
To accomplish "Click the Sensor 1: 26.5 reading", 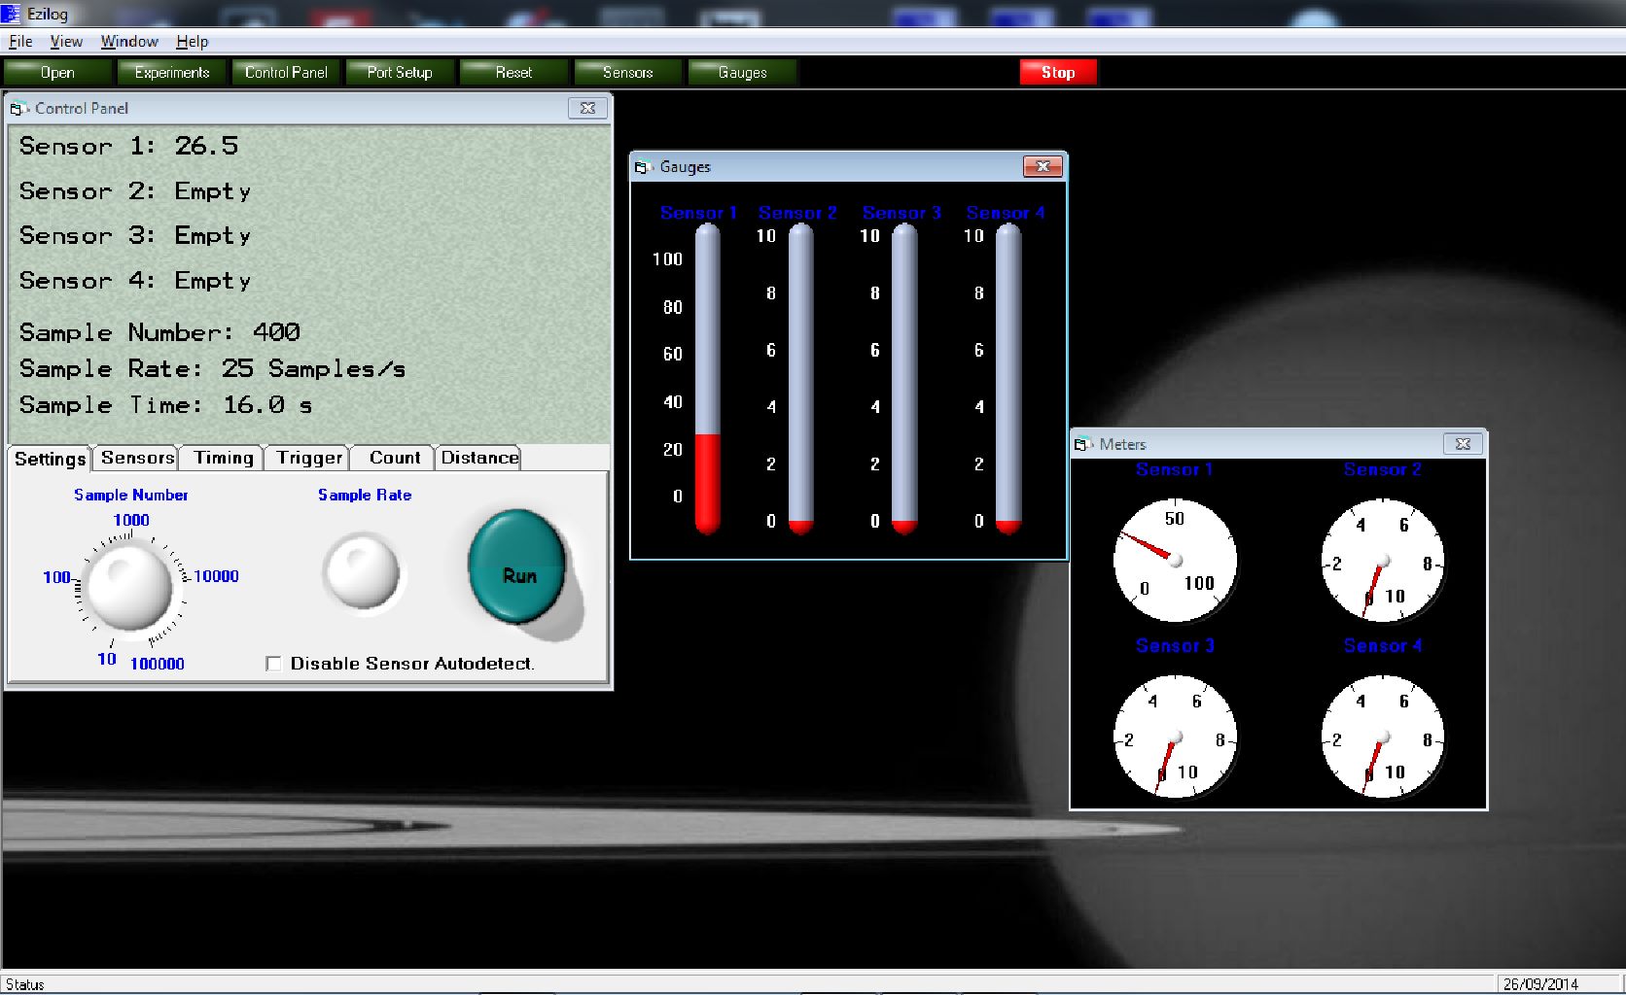I will tap(128, 146).
